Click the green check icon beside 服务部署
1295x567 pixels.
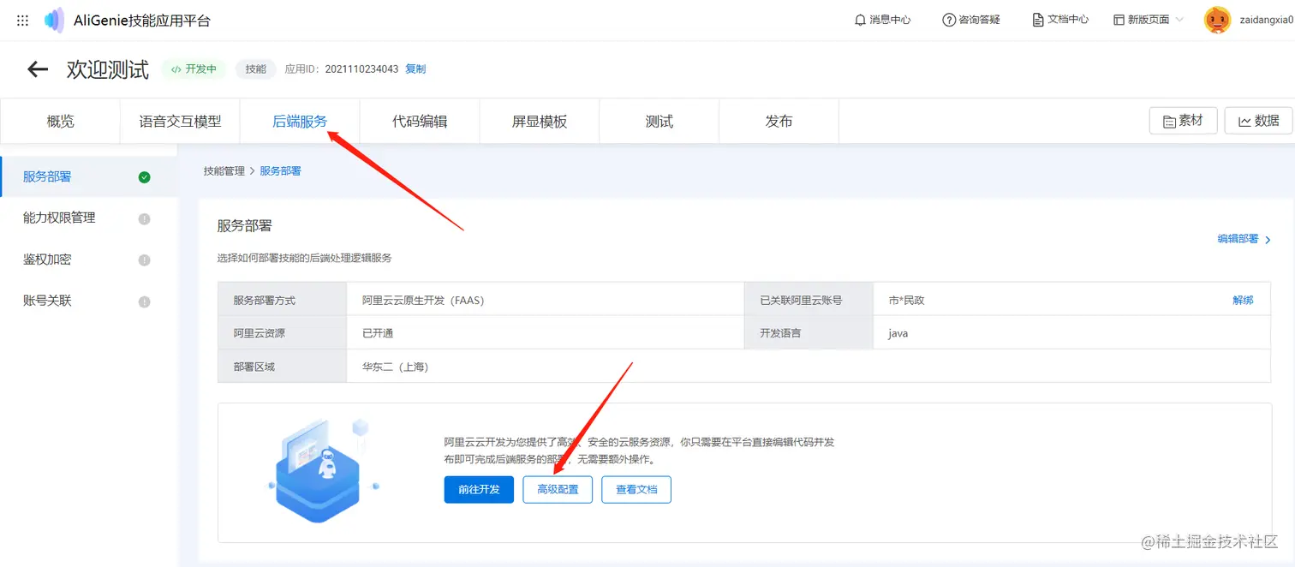coord(144,177)
